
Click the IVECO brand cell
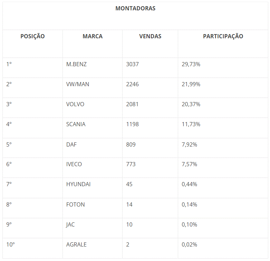pos(74,164)
